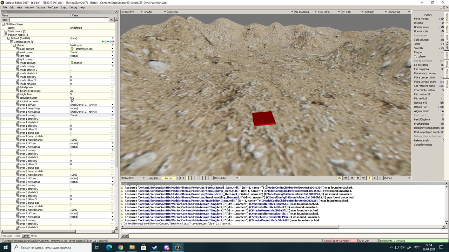Open the FOV 90.00 dropdown
449x252 pixels.
pos(329,12)
